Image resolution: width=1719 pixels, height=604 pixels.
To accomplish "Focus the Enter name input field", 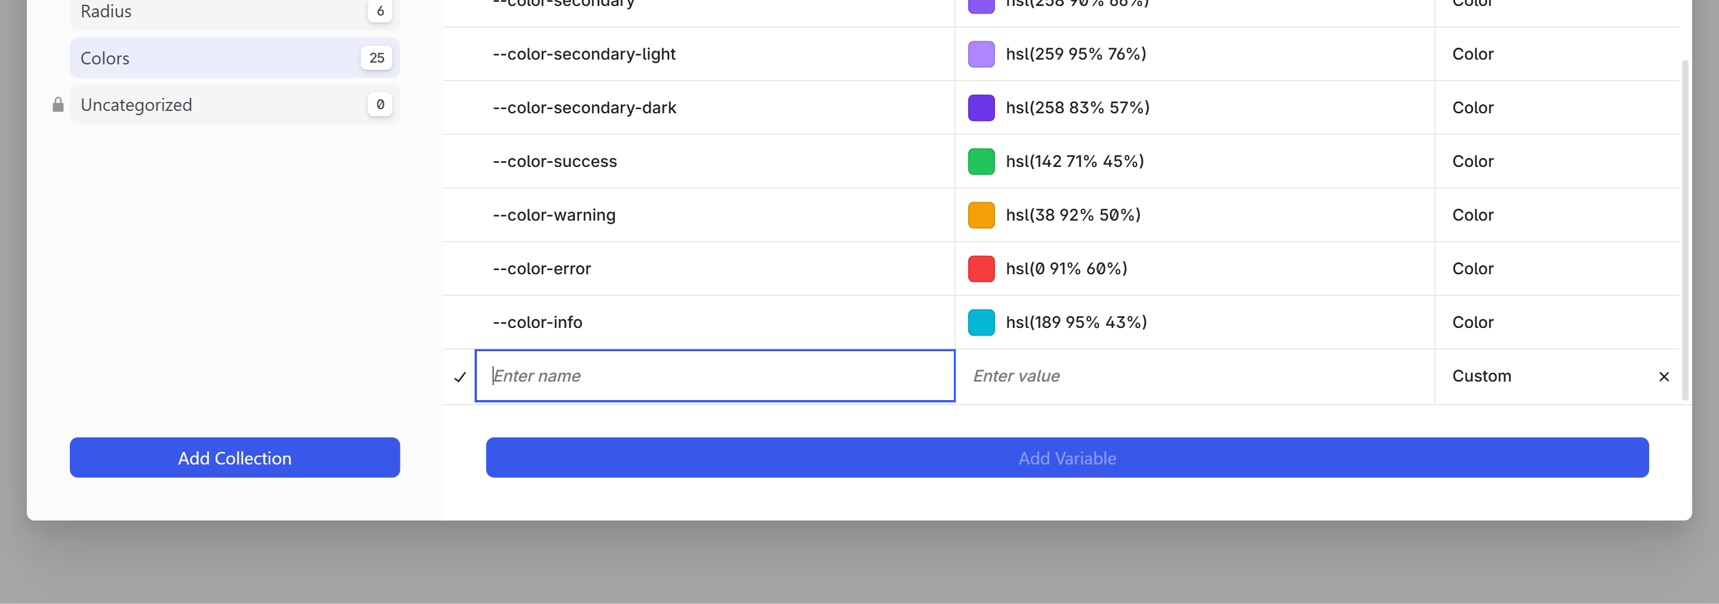I will pos(714,376).
